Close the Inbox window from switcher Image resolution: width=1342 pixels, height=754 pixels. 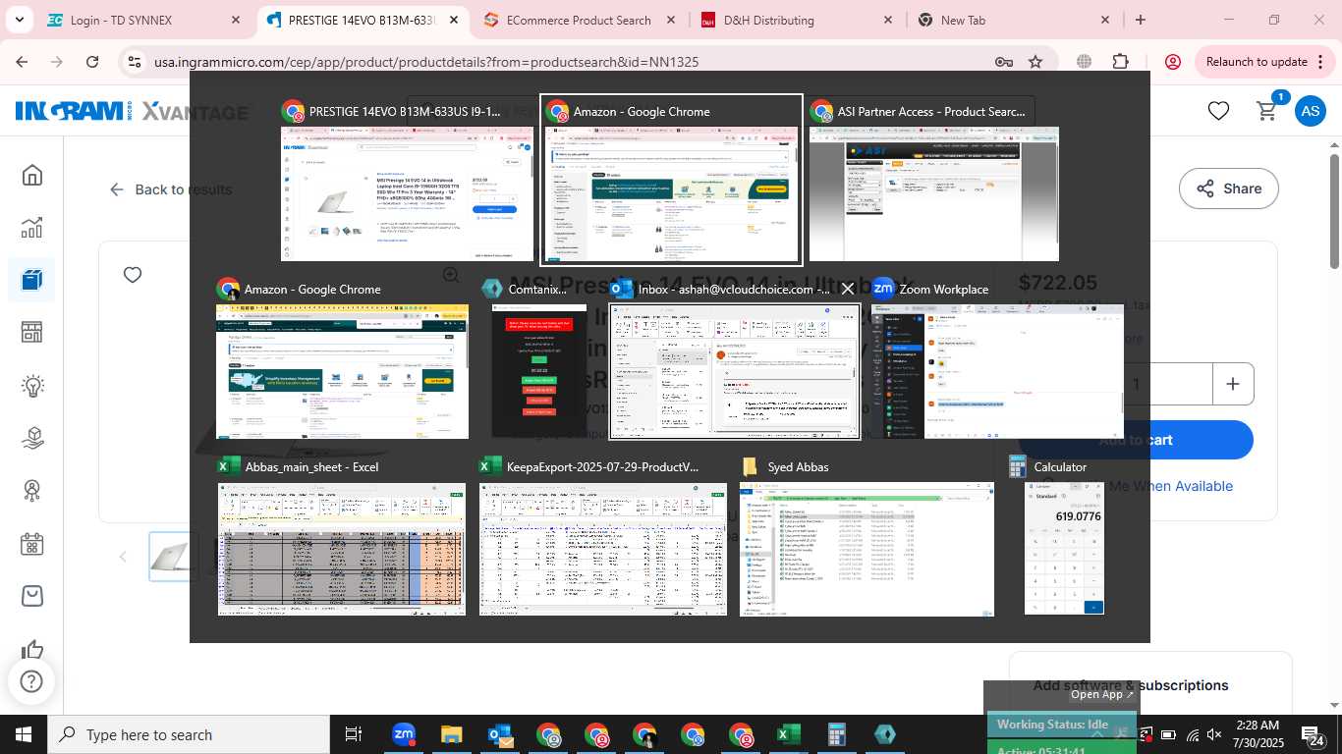848,289
